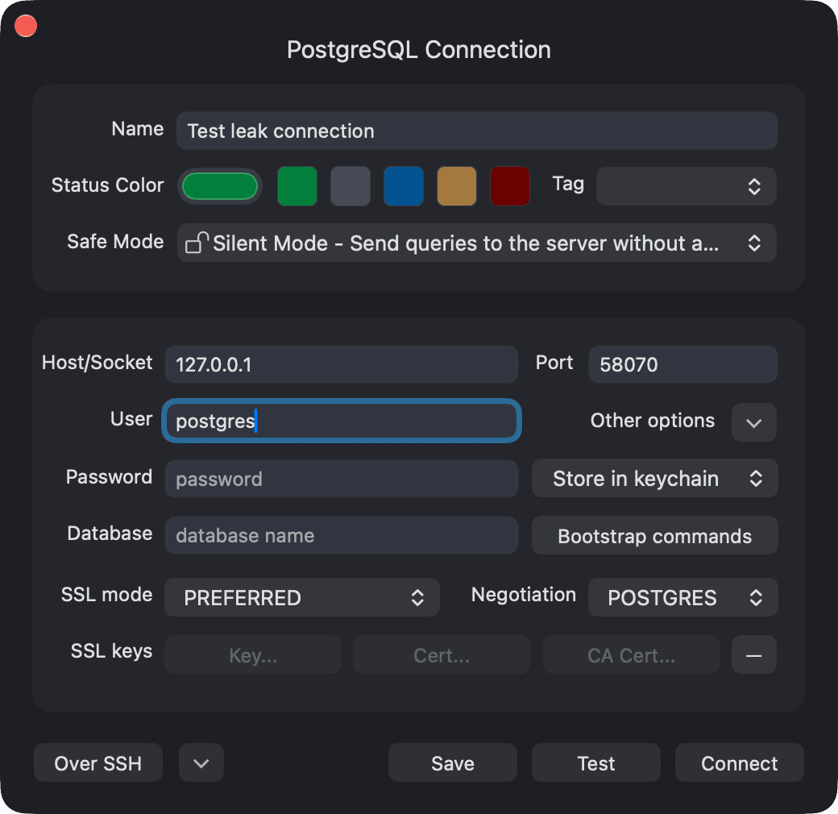Edit the Name field 'Test leak connection'
Image resolution: width=838 pixels, height=814 pixels.
pyautogui.click(x=476, y=131)
